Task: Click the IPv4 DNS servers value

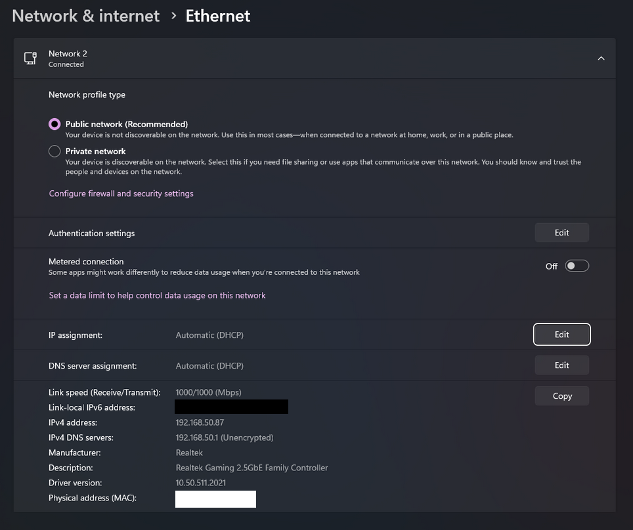Action: point(224,438)
